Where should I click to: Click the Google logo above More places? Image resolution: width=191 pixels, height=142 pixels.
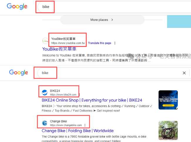point(17,6)
